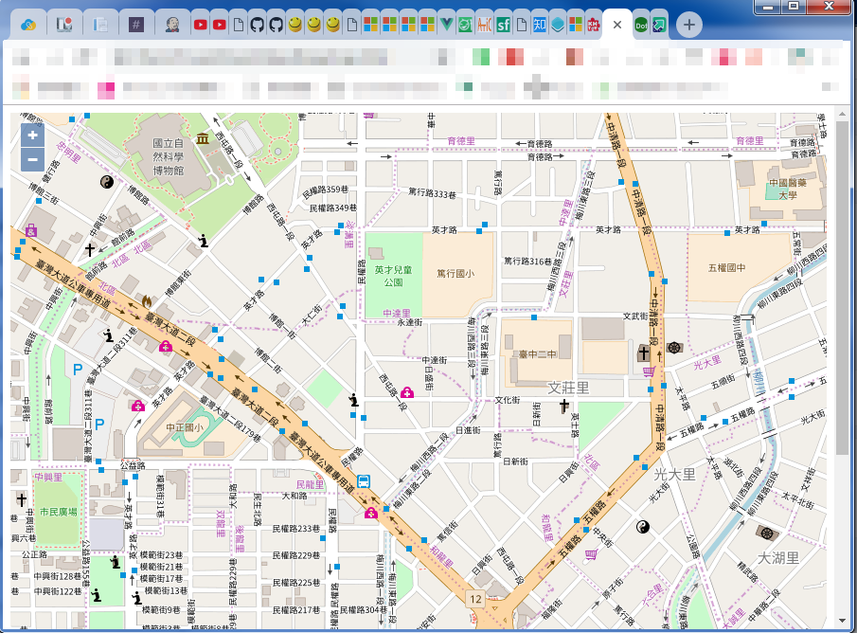This screenshot has width=857, height=633.
Task: Click the 篤行路333巷 street label
Action: click(432, 193)
